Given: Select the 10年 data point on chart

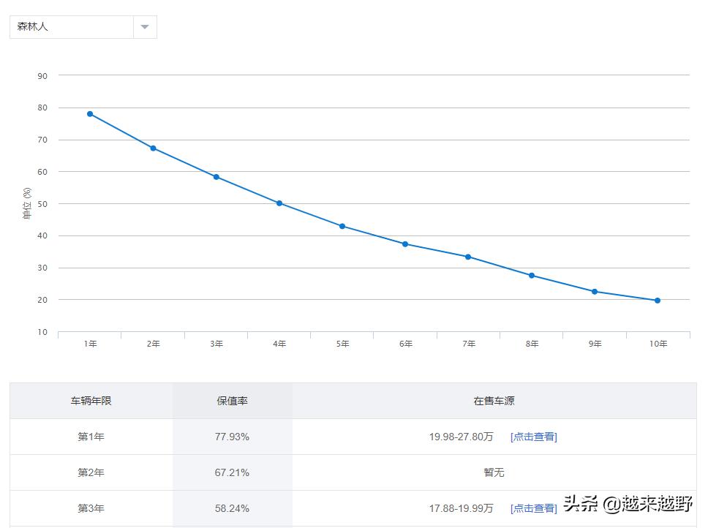Looking at the screenshot, I should [x=658, y=301].
